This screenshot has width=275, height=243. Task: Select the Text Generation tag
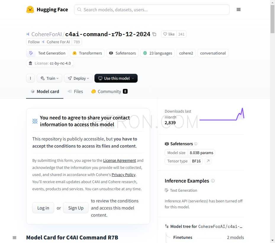[x=47, y=53]
